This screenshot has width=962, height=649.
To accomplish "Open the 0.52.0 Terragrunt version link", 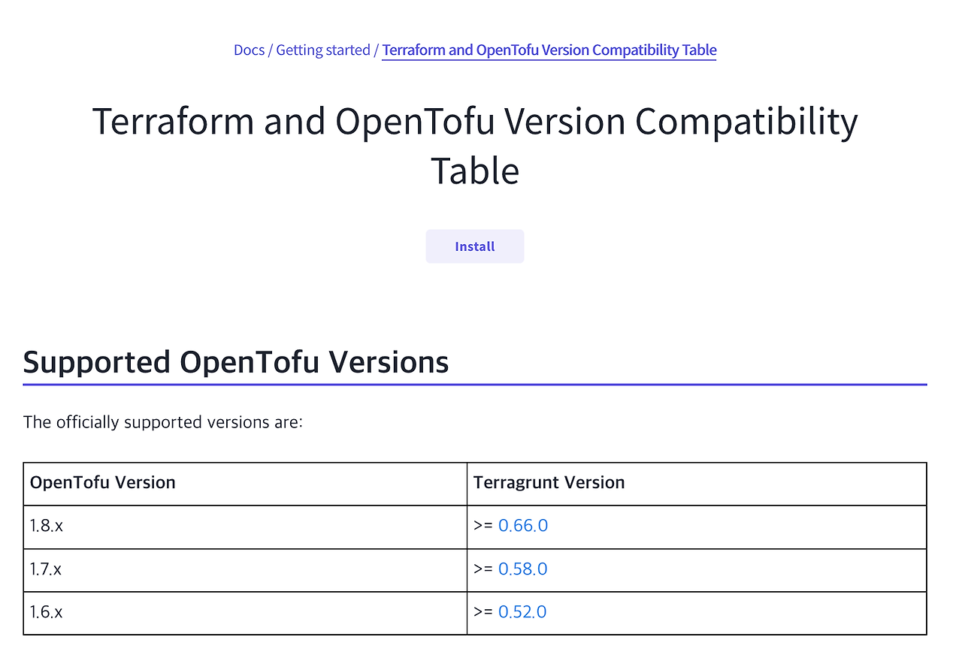I will pos(522,612).
